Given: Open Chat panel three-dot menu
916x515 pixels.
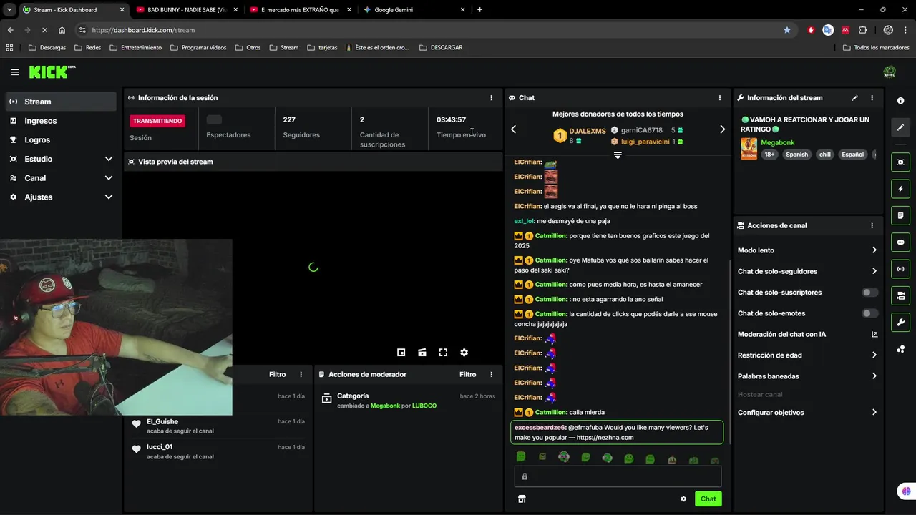Looking at the screenshot, I should (720, 98).
